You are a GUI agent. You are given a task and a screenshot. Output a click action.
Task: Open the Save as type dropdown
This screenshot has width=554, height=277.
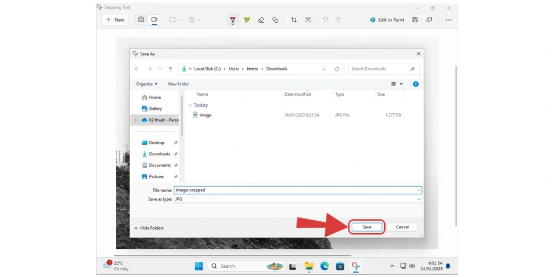[297, 200]
